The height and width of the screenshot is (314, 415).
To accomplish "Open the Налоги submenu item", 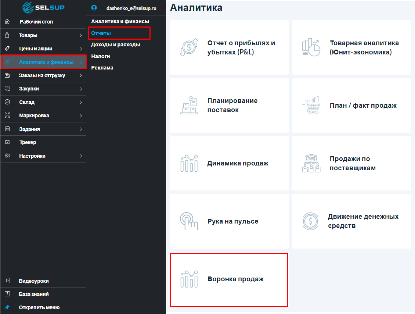I will (x=101, y=56).
